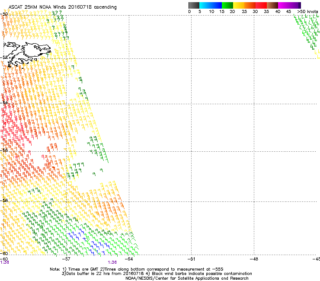Click the -48 longitude label on bottom axis
The height and width of the screenshot is (281, 320).
[x=254, y=259]
